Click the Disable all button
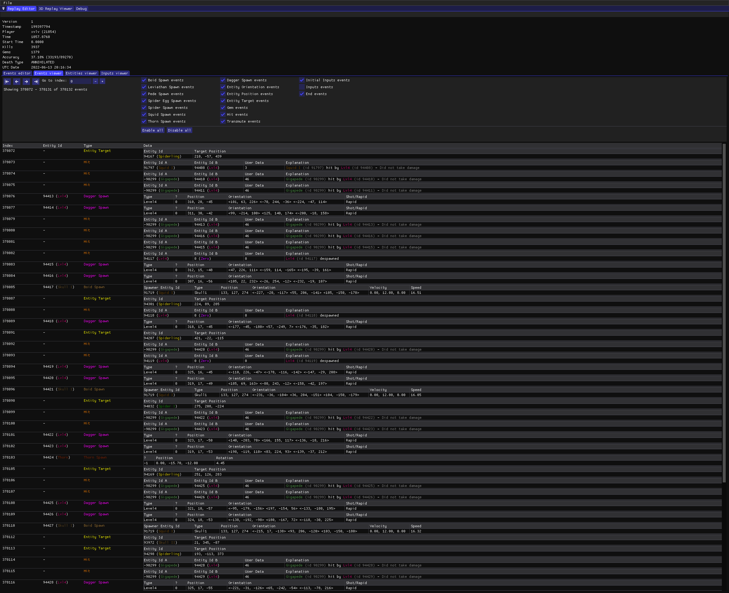729x593 pixels. pos(179,130)
